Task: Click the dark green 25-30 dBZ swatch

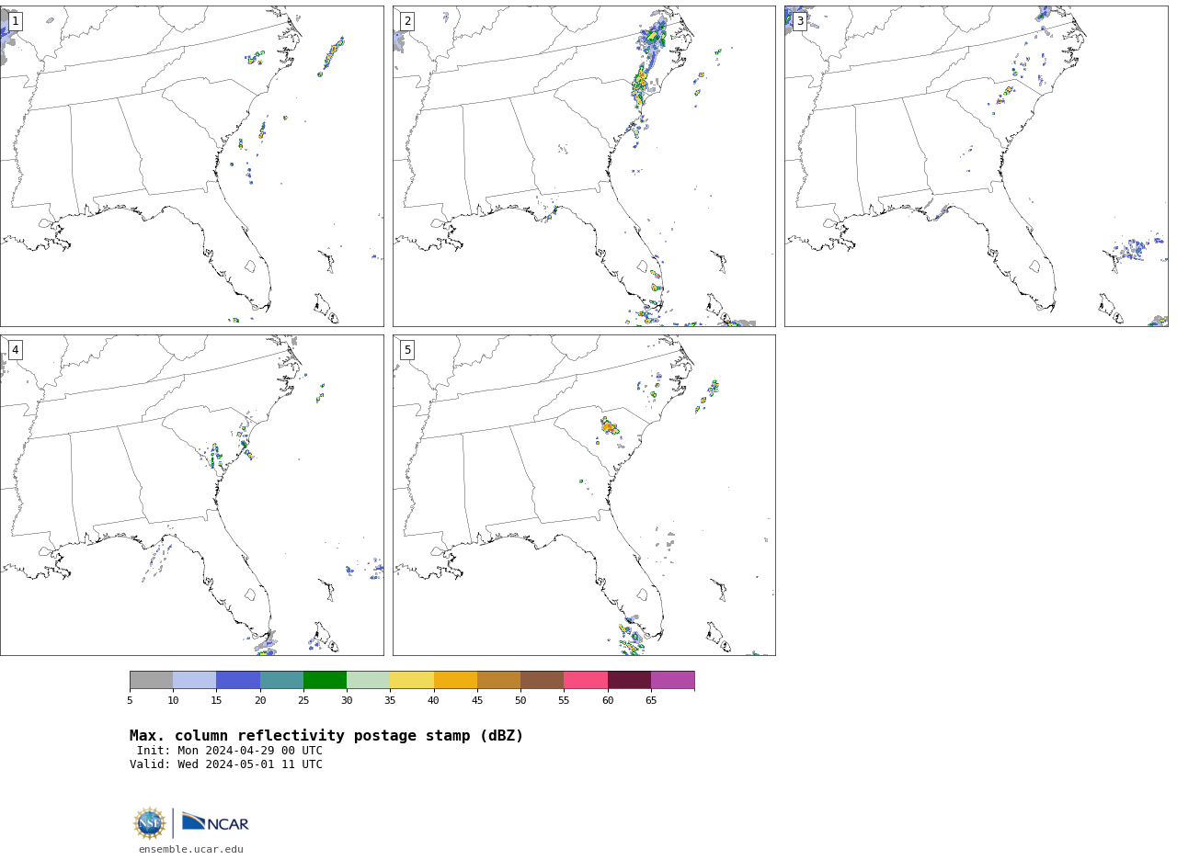Action: [325, 680]
